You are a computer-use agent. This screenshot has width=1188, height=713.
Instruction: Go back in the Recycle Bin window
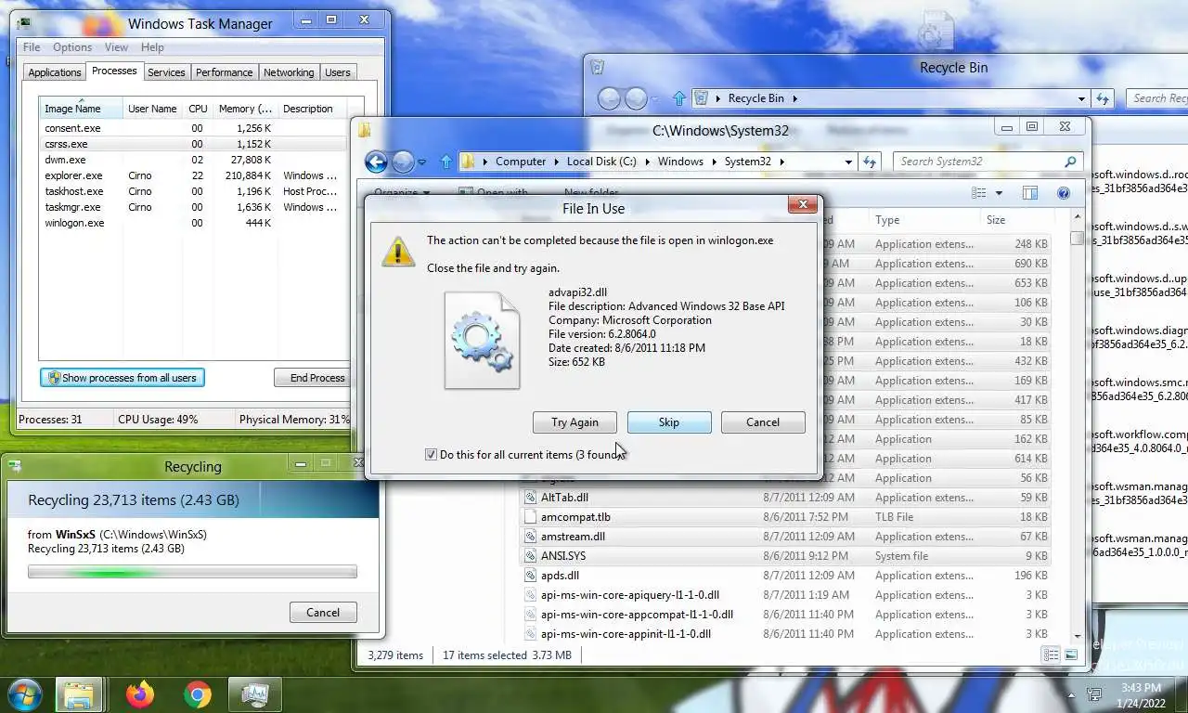point(609,98)
